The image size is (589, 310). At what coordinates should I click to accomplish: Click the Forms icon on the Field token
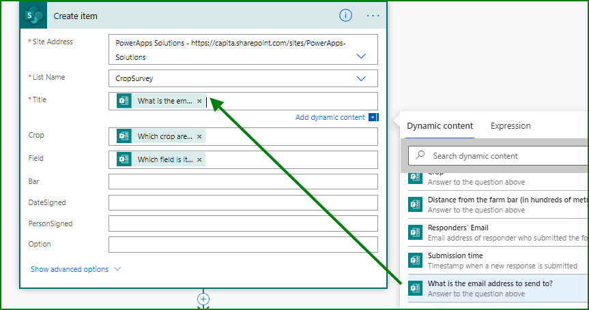[x=124, y=159]
